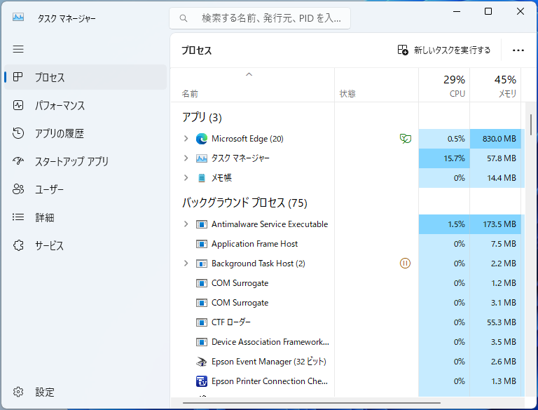This screenshot has width=538, height=410.
Task: Click the Device Association Framework icon
Action: [202, 342]
